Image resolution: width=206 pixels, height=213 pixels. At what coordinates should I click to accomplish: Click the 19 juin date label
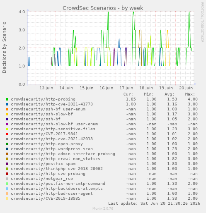coord(166,88)
